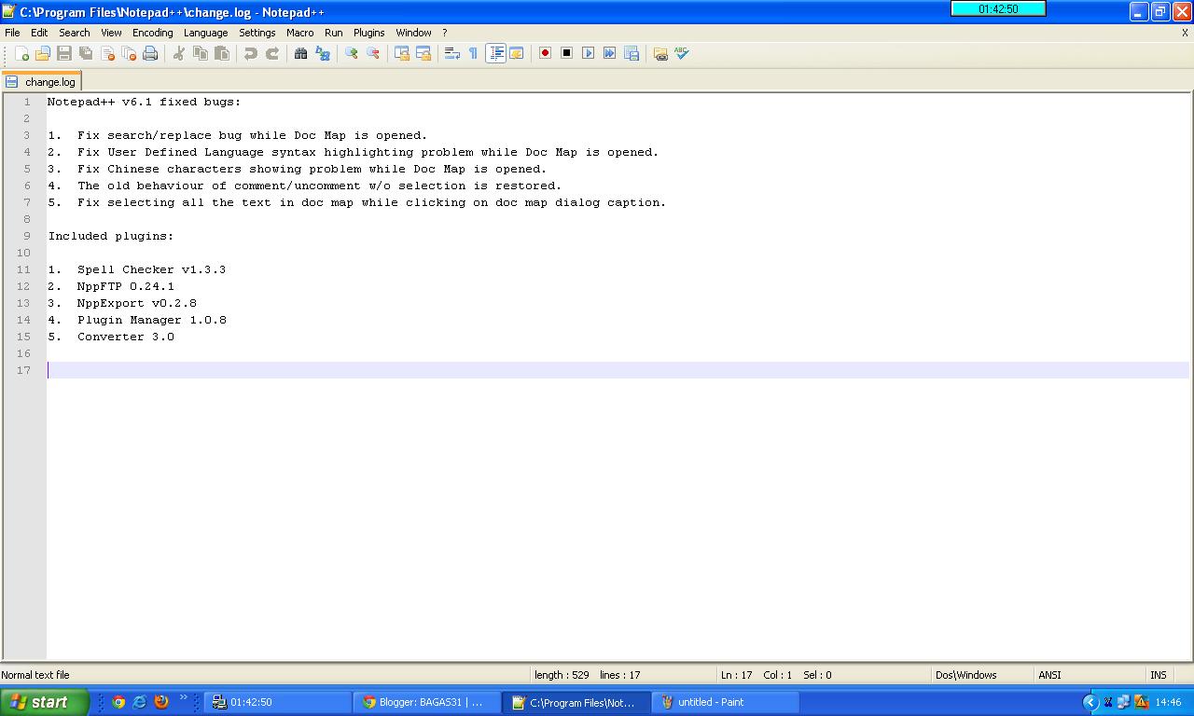Expand hidden system tray icons arrow
Viewport: 1194px width, 716px height.
tap(1090, 702)
